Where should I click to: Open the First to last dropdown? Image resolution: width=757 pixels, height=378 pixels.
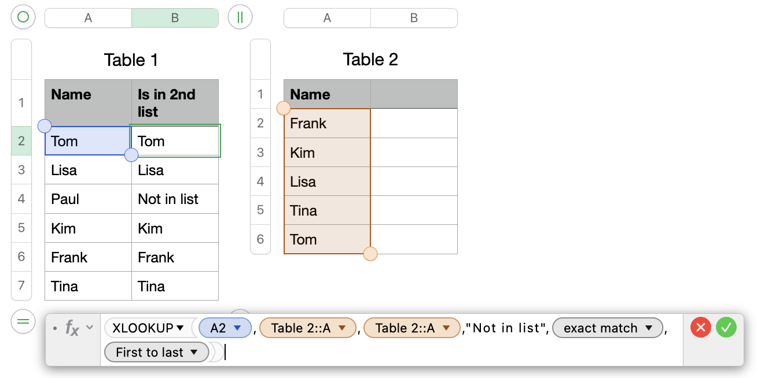pos(194,353)
